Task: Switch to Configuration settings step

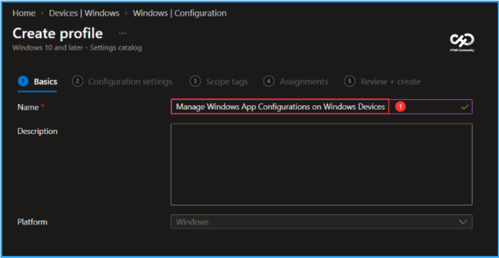Action: point(123,81)
